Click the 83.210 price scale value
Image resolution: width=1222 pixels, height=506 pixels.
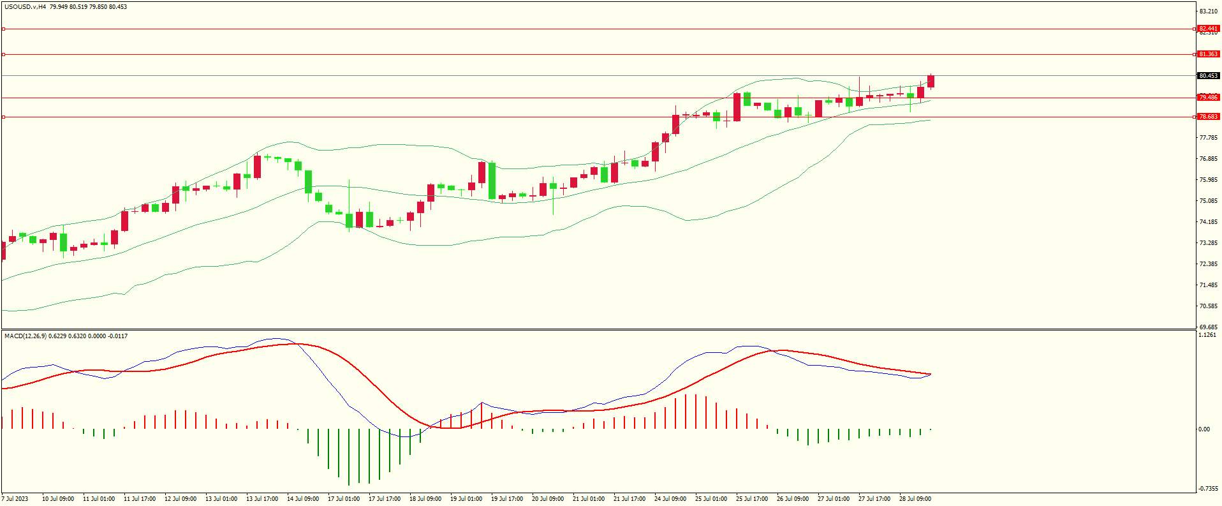click(x=1208, y=11)
